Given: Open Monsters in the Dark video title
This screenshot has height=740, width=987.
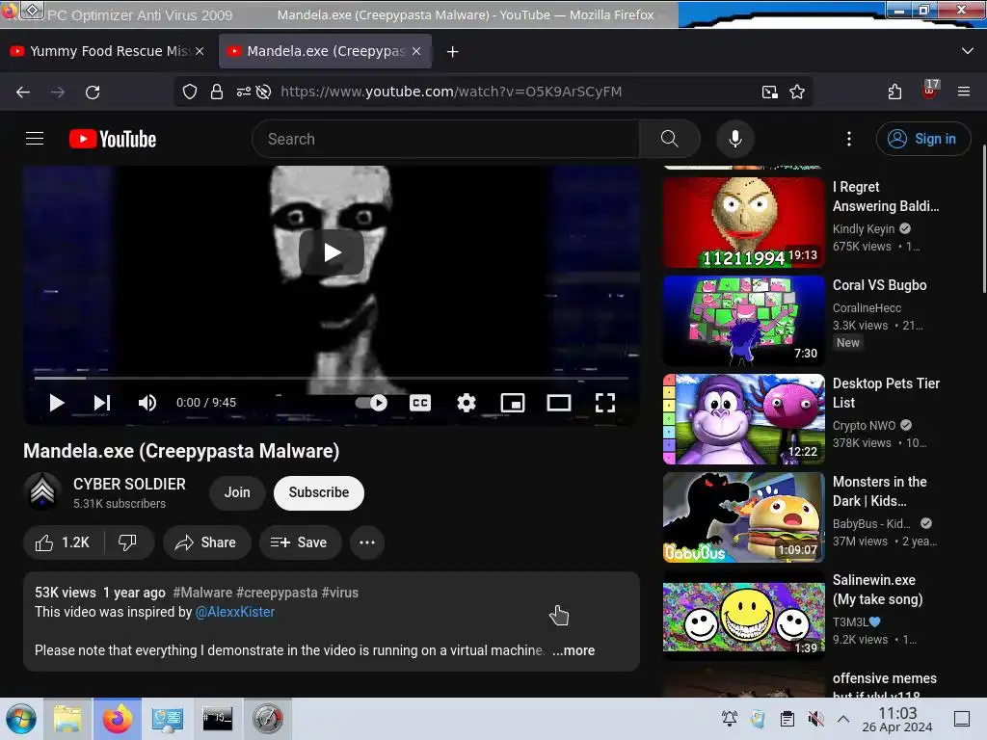Looking at the screenshot, I should point(879,491).
